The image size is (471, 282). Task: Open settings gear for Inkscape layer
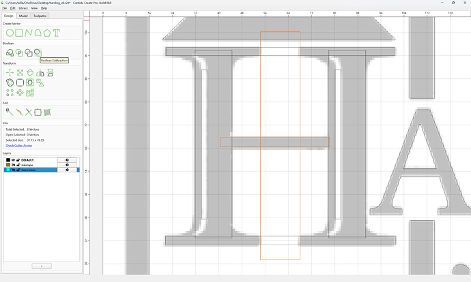67,165
